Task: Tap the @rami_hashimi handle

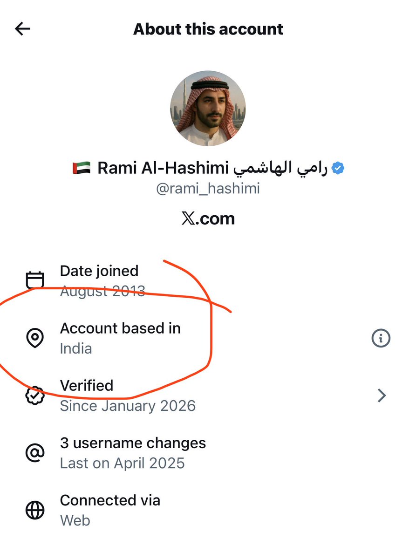Action: tap(208, 189)
